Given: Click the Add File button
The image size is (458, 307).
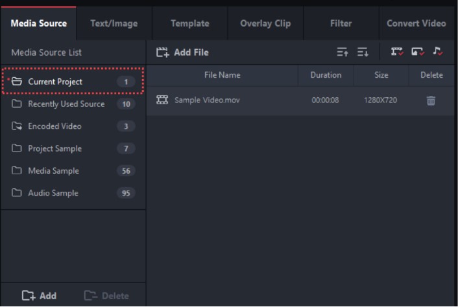Looking at the screenshot, I should coord(183,52).
